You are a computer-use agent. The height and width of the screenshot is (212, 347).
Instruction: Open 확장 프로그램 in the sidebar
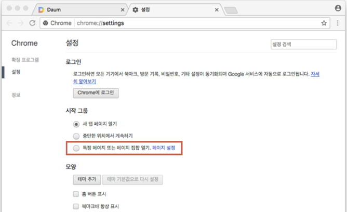pos(25,60)
